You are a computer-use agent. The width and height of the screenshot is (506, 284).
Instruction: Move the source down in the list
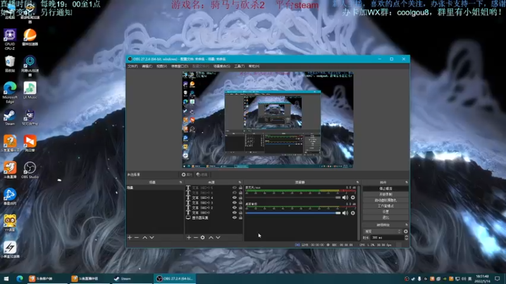tap(218, 237)
